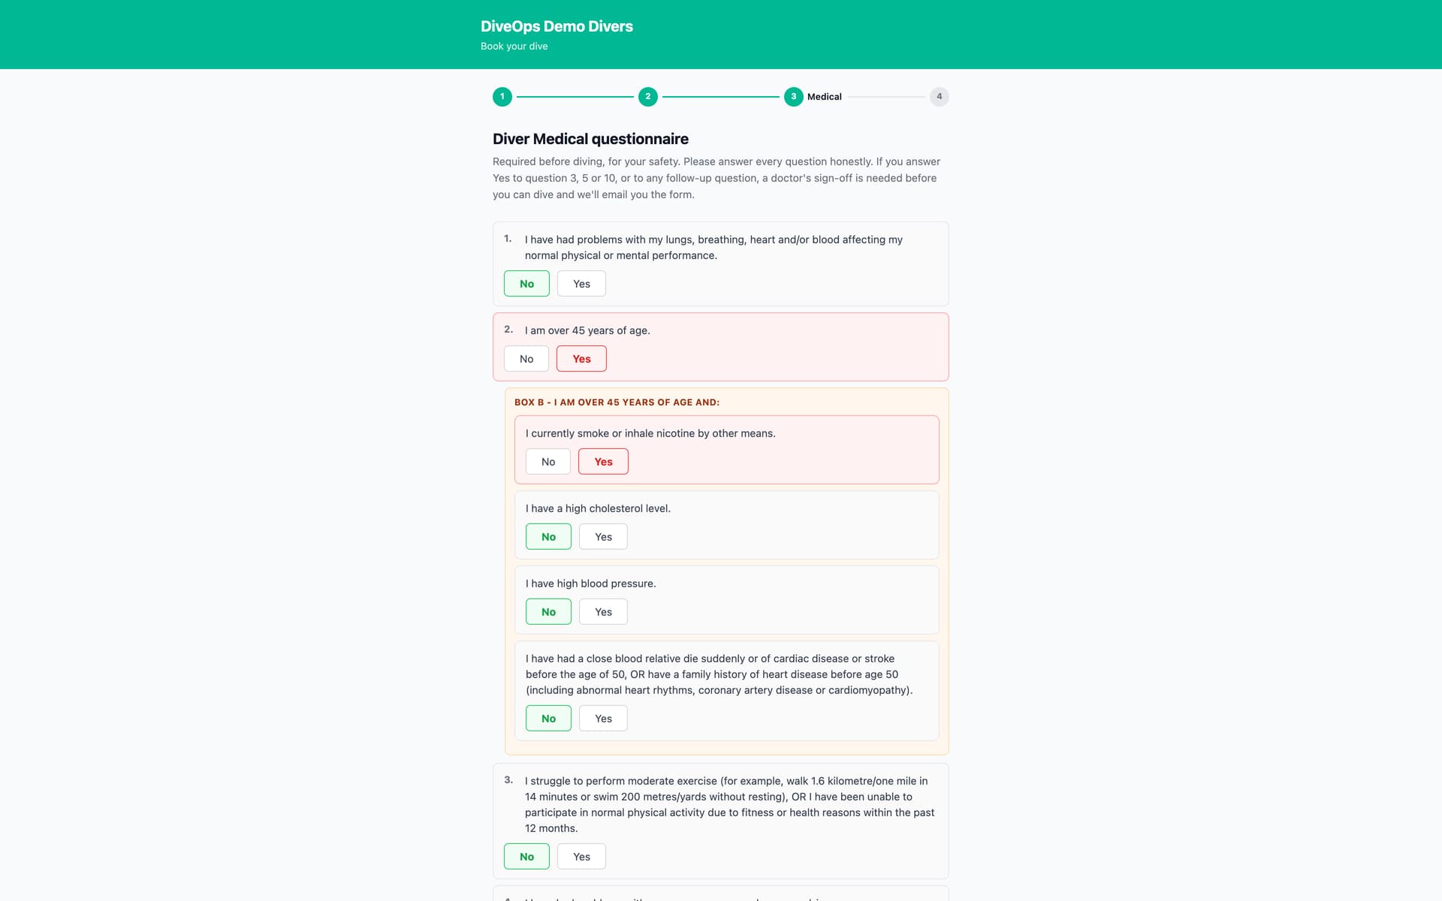Choose No for smoking or nicotine question
Viewport: 1442px width, 901px height.
click(x=548, y=462)
